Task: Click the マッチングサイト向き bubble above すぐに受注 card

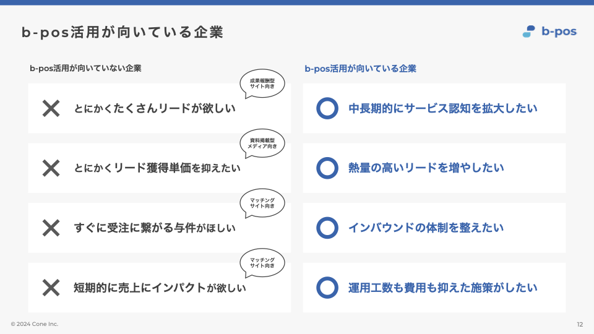Action: (262, 203)
